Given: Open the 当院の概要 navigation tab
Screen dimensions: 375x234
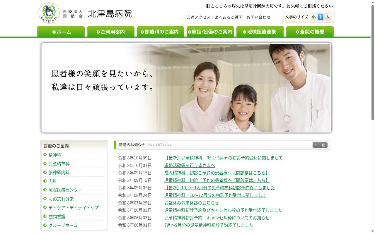Looking at the screenshot, I should click(x=310, y=32).
